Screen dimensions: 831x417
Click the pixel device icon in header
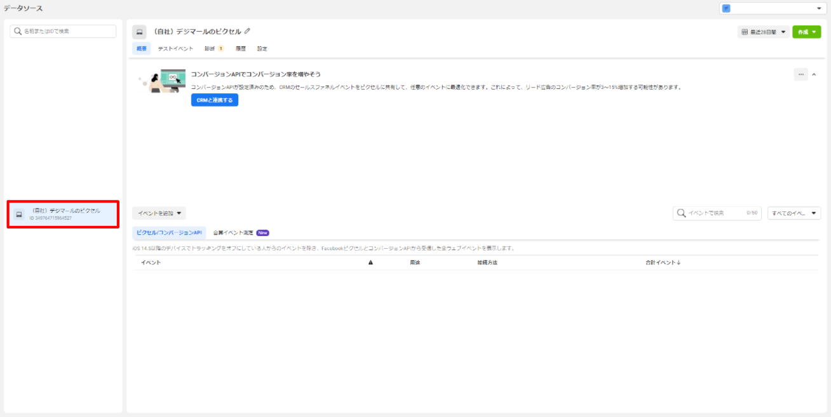pos(139,32)
